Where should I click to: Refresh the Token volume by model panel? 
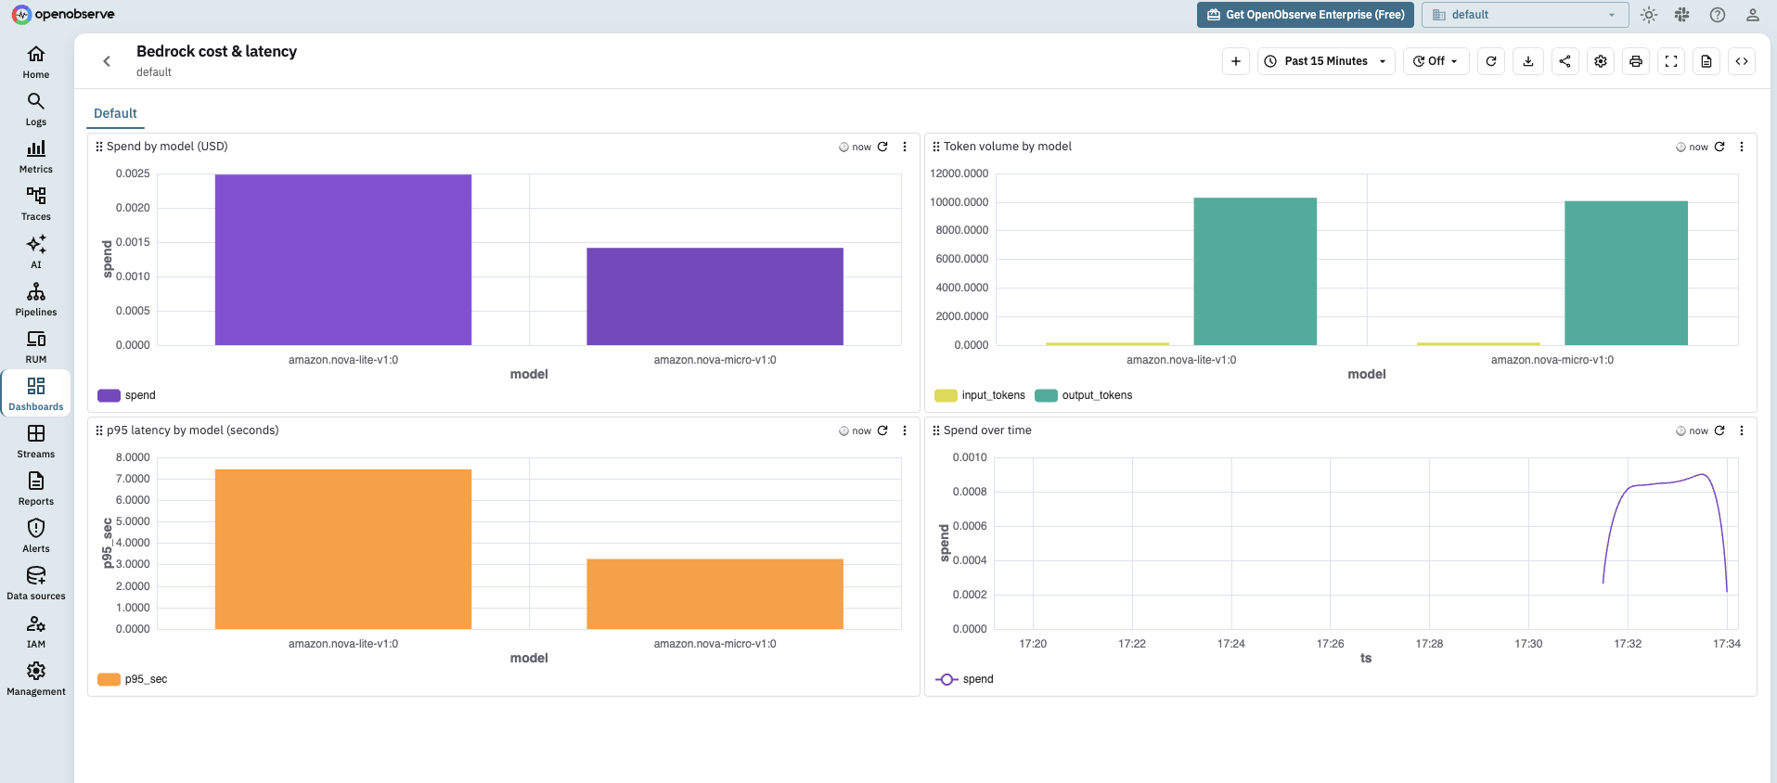(1719, 147)
